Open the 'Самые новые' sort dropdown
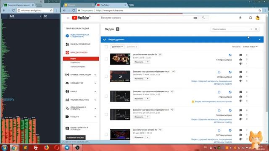The width and height of the screenshot is (269, 151). (x=250, y=47)
